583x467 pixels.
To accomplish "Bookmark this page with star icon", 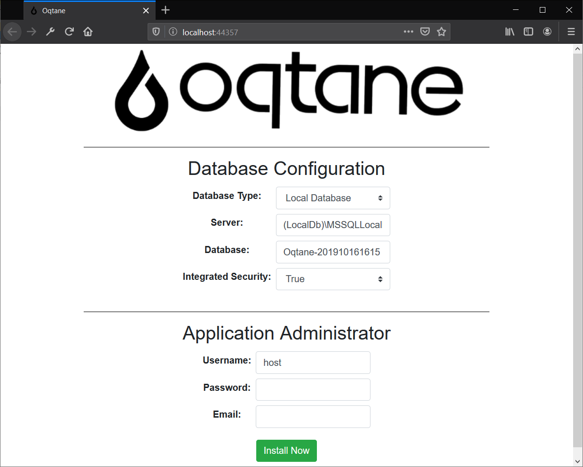I will click(x=441, y=32).
